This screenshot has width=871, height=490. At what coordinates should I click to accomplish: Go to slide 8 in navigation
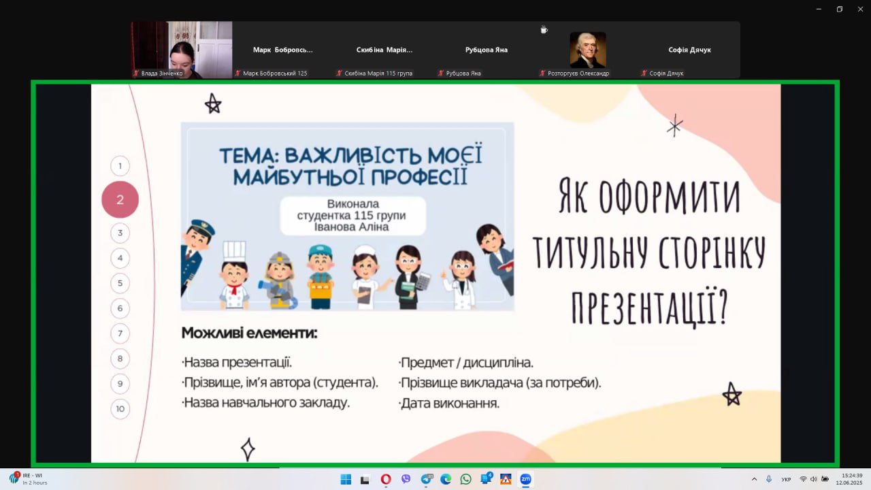tap(120, 359)
